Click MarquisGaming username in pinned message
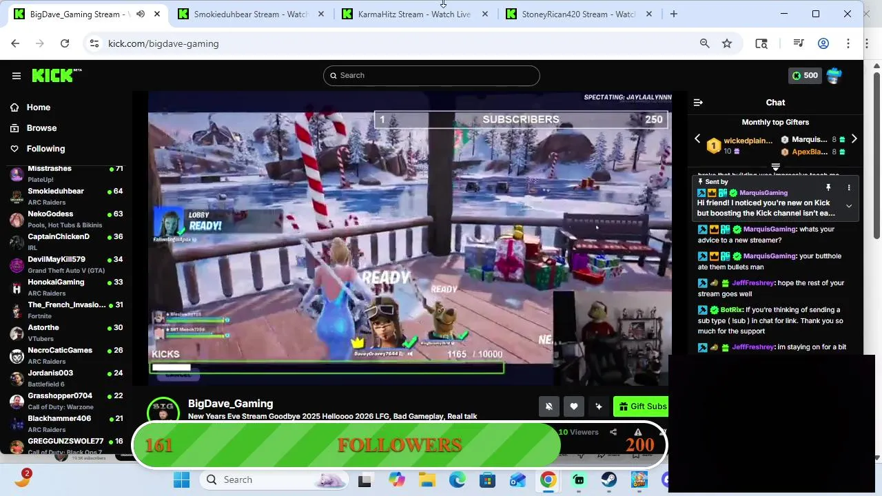Image resolution: width=882 pixels, height=496 pixels. [763, 193]
